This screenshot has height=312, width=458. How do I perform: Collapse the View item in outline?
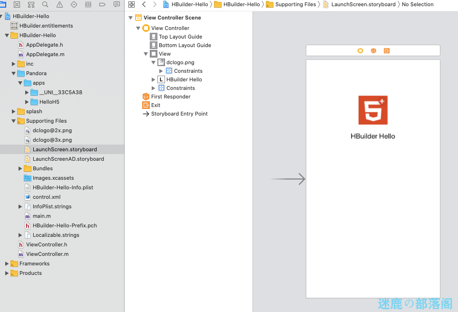click(146, 54)
